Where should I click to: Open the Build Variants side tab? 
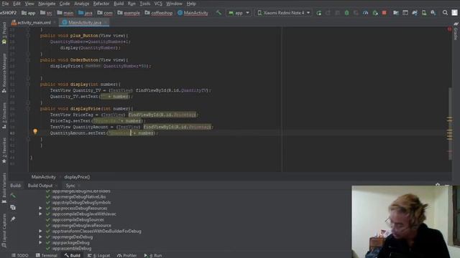[x=4, y=187]
